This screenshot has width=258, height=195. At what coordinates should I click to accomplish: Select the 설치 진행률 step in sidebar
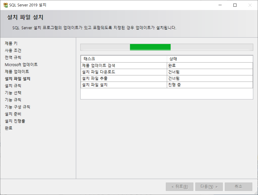tap(15, 121)
